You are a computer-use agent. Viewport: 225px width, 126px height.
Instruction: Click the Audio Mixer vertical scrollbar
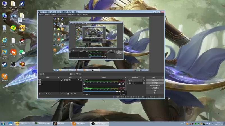point(126,85)
